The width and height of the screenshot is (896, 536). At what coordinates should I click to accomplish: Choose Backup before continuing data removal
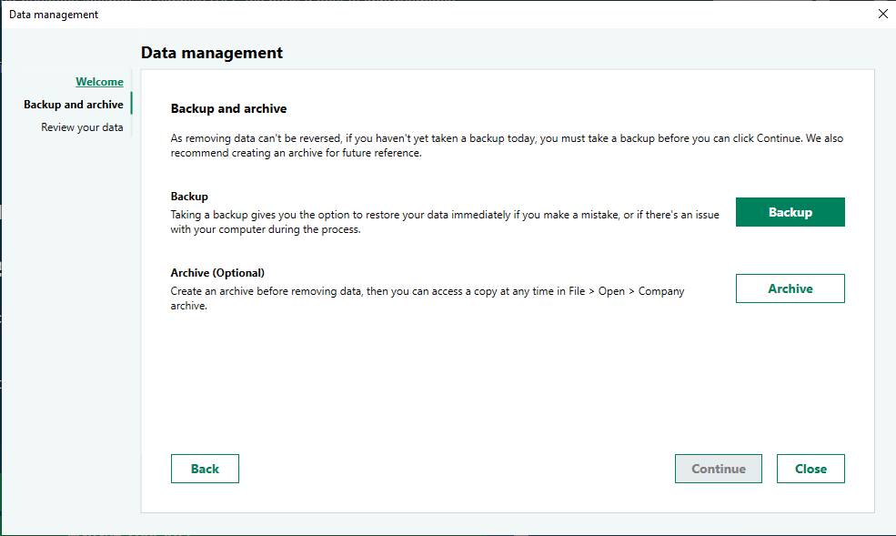790,212
